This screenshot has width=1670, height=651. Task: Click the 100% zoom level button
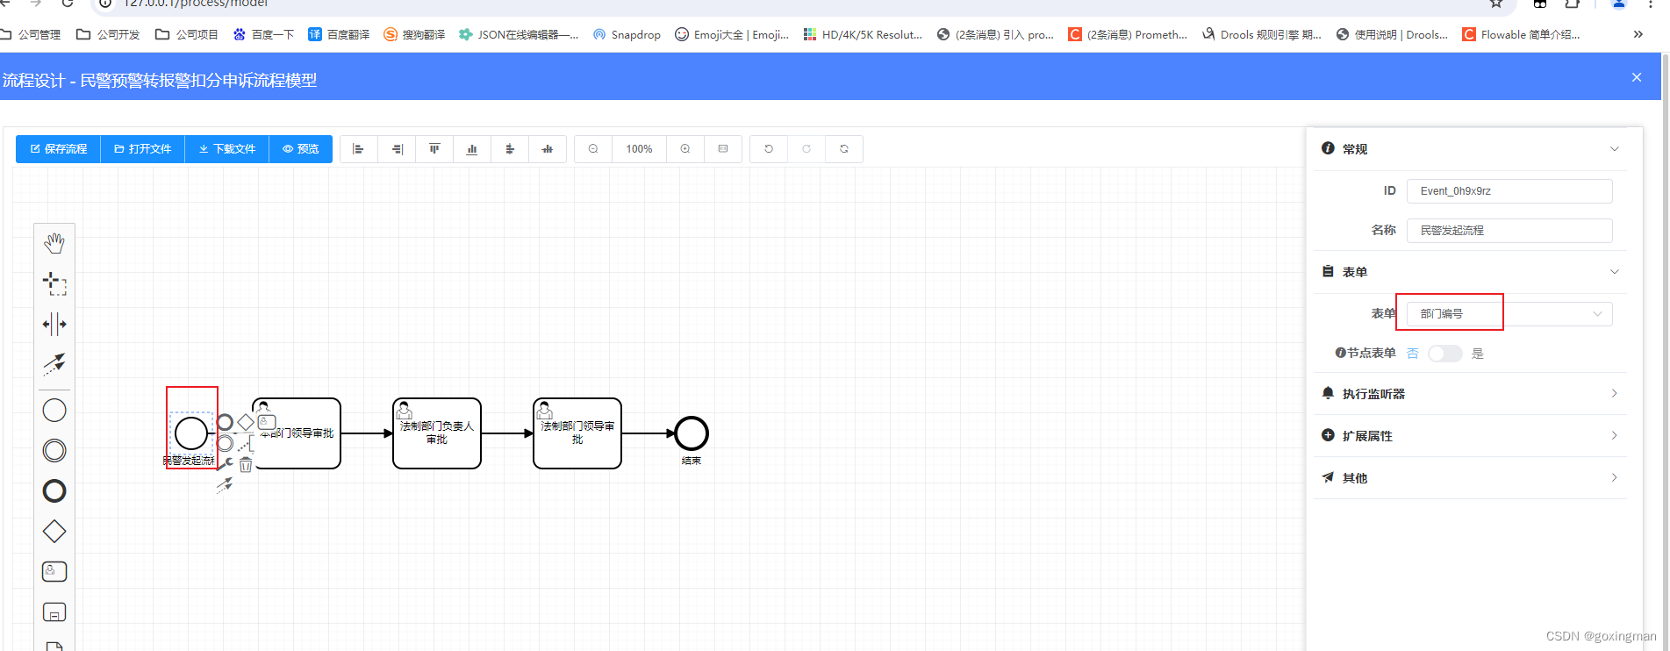(x=639, y=149)
